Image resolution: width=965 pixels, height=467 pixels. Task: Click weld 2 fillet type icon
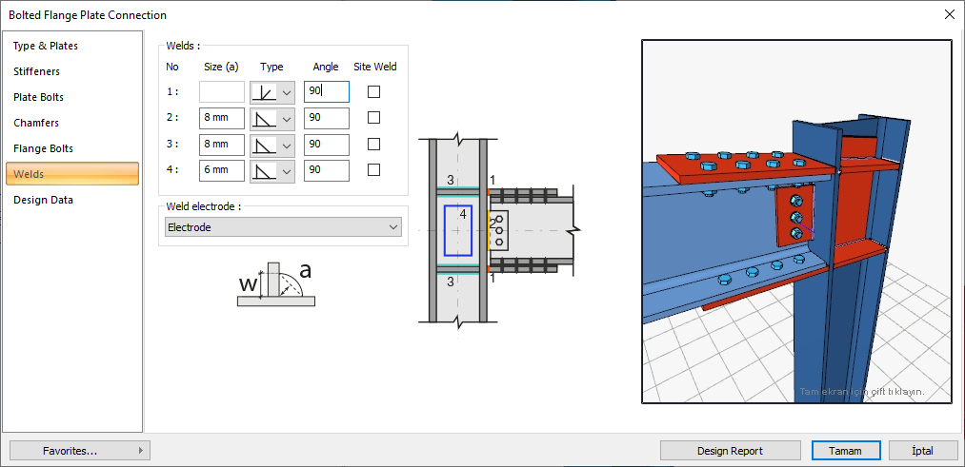(x=263, y=118)
